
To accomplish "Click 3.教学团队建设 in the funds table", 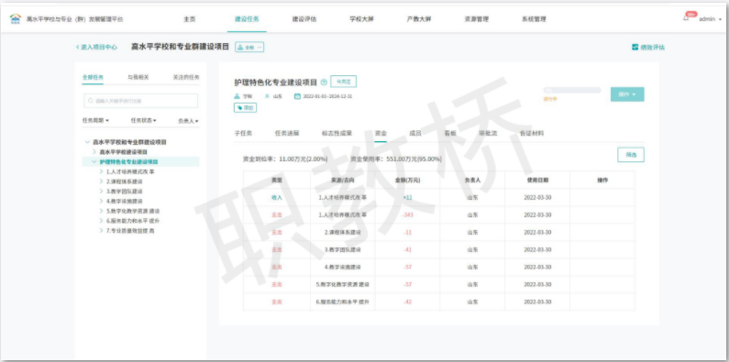I will (343, 249).
